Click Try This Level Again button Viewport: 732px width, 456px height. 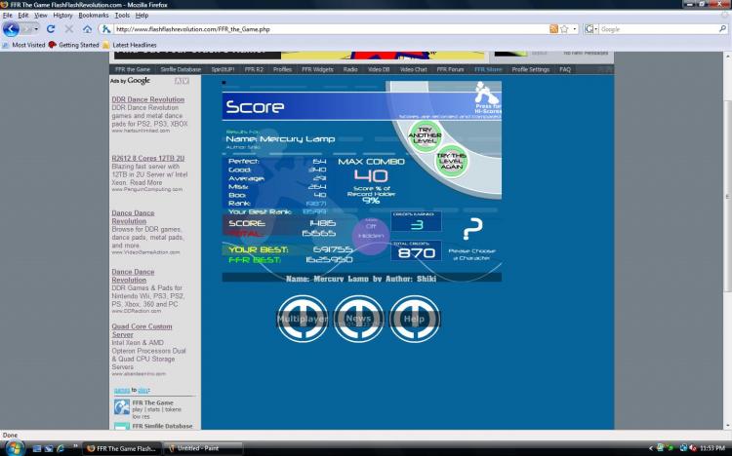[451, 162]
